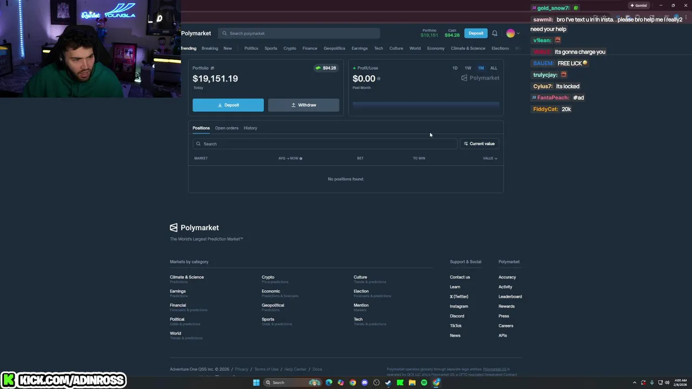Select the Culture category

(x=396, y=48)
